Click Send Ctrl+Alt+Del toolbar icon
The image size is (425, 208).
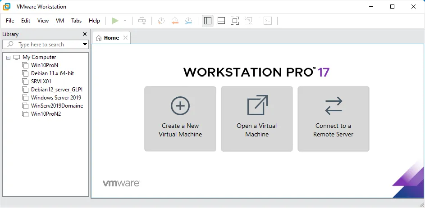tap(142, 21)
